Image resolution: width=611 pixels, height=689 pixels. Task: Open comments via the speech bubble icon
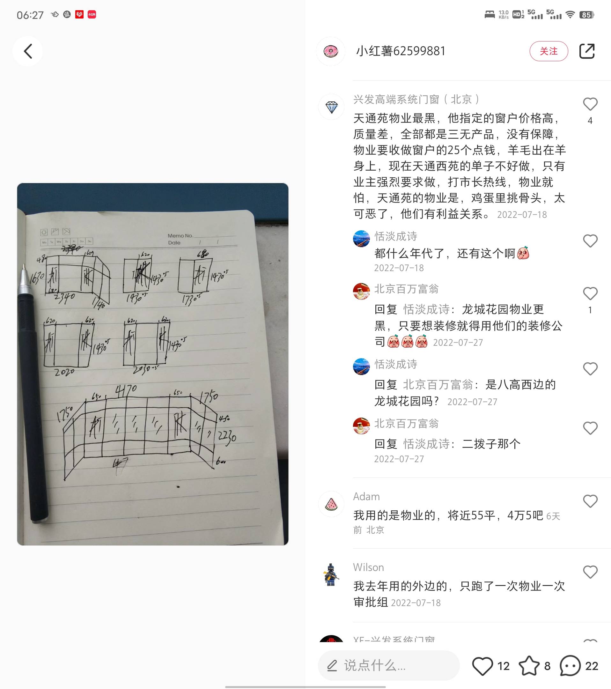pyautogui.click(x=570, y=666)
